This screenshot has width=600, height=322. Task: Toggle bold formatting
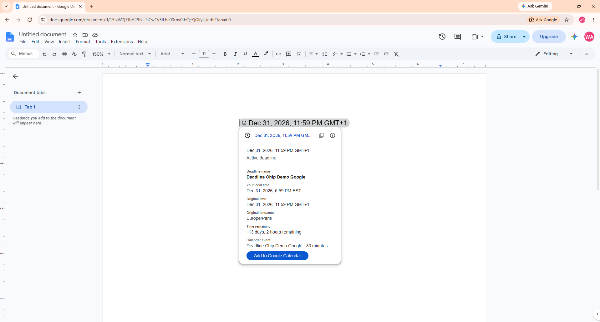coord(225,54)
